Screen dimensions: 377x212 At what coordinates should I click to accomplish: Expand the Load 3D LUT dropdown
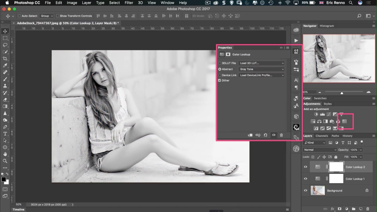click(261, 63)
